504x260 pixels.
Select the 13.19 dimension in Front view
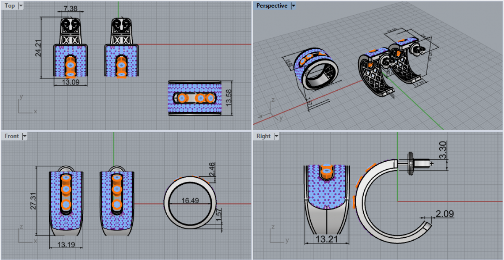coord(66,244)
